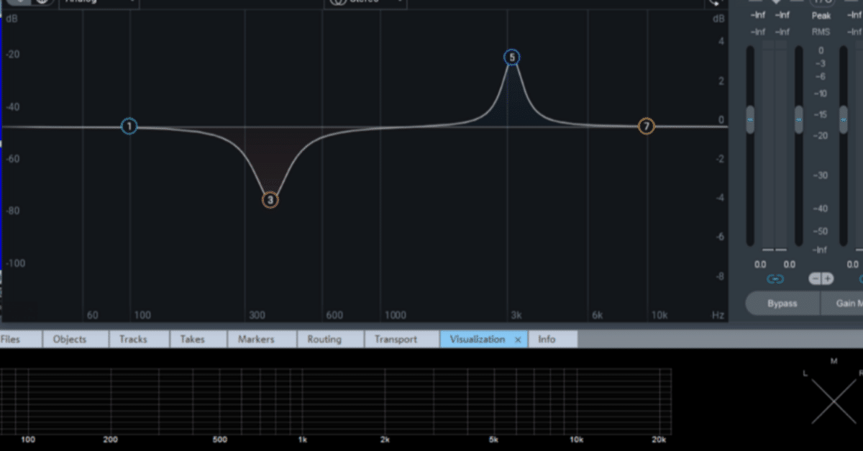This screenshot has height=451, width=863.
Task: Select EQ band node 1
Action: pyautogui.click(x=129, y=127)
